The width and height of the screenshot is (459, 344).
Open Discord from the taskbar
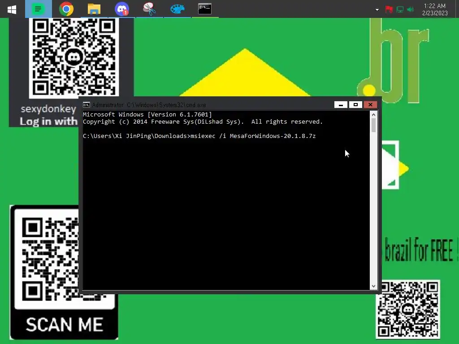point(122,9)
